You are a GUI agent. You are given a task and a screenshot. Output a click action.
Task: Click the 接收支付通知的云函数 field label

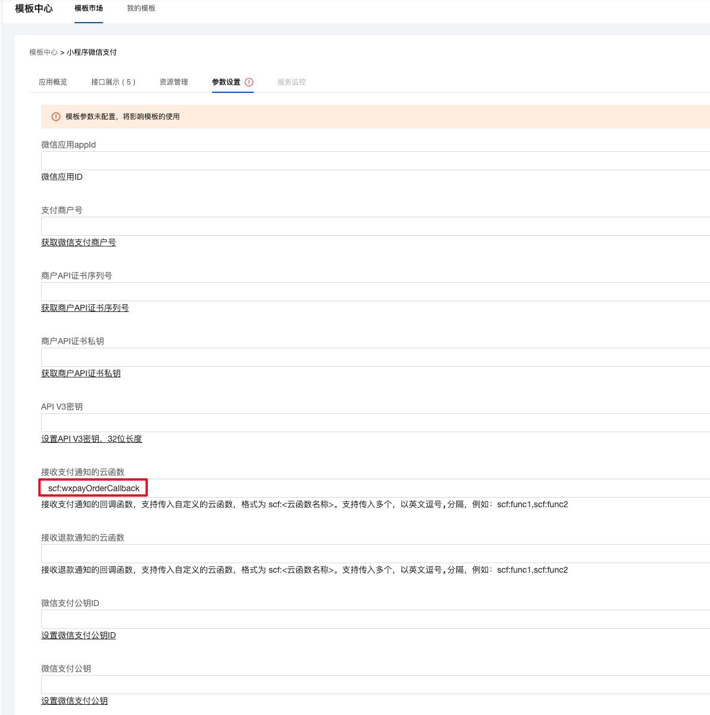click(x=83, y=472)
